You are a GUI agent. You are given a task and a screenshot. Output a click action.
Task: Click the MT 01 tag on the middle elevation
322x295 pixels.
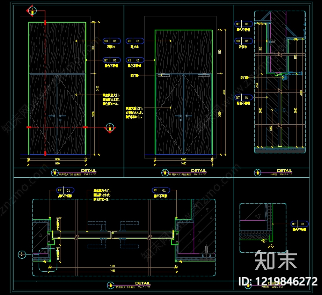[135, 60]
